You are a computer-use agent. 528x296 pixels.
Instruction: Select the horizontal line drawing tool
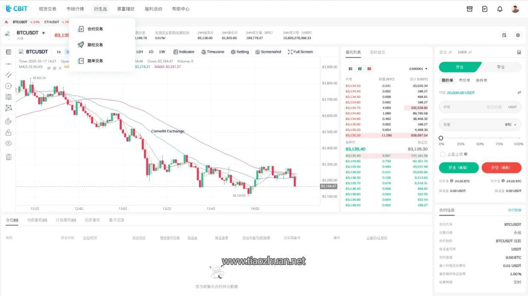tap(9, 64)
